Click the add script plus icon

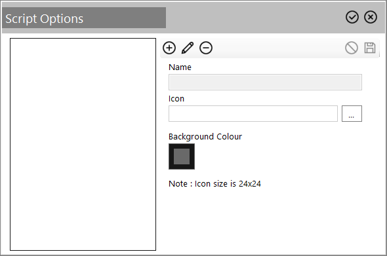click(x=169, y=48)
